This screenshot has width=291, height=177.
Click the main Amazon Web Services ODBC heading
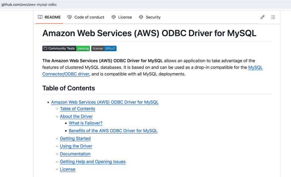[x=149, y=33]
